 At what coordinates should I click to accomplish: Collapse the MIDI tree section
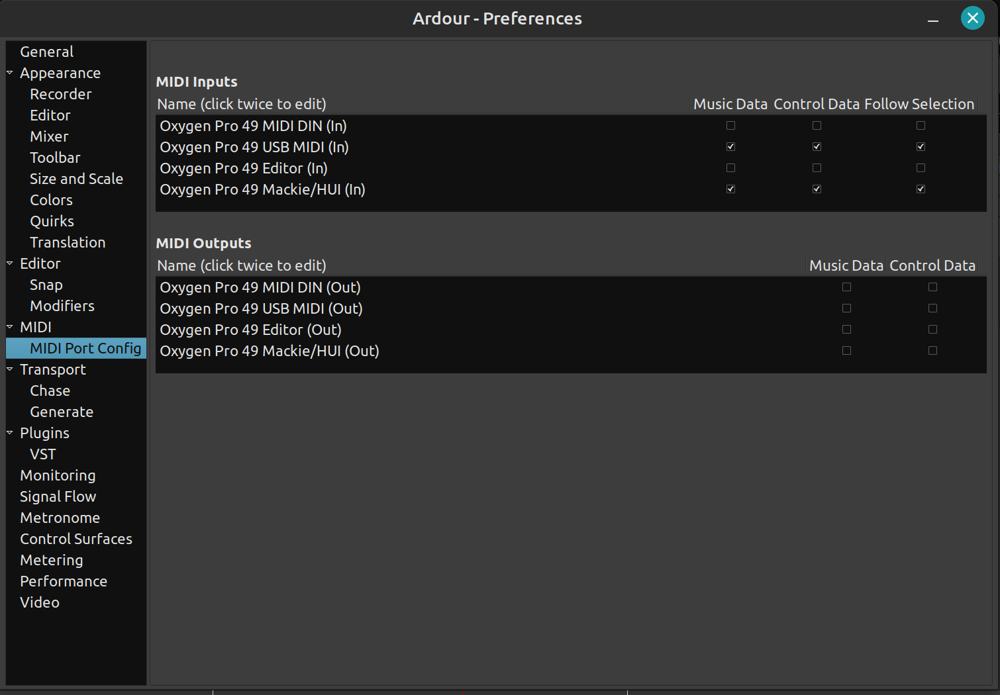click(x=10, y=327)
